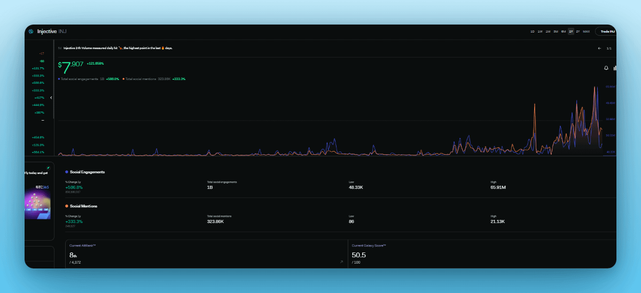Select the MAX time range
The width and height of the screenshot is (641, 293).
point(587,31)
